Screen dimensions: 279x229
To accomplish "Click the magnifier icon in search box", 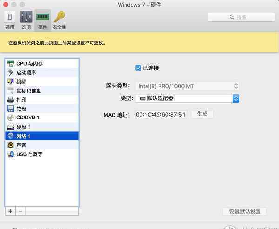I will [232, 17].
